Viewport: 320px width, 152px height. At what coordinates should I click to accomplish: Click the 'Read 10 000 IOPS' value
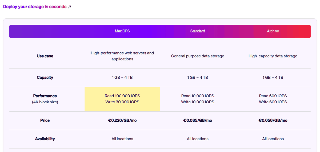[x=198, y=96]
